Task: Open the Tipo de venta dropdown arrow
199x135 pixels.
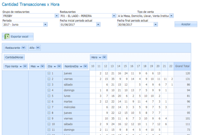Action: (x=172, y=16)
